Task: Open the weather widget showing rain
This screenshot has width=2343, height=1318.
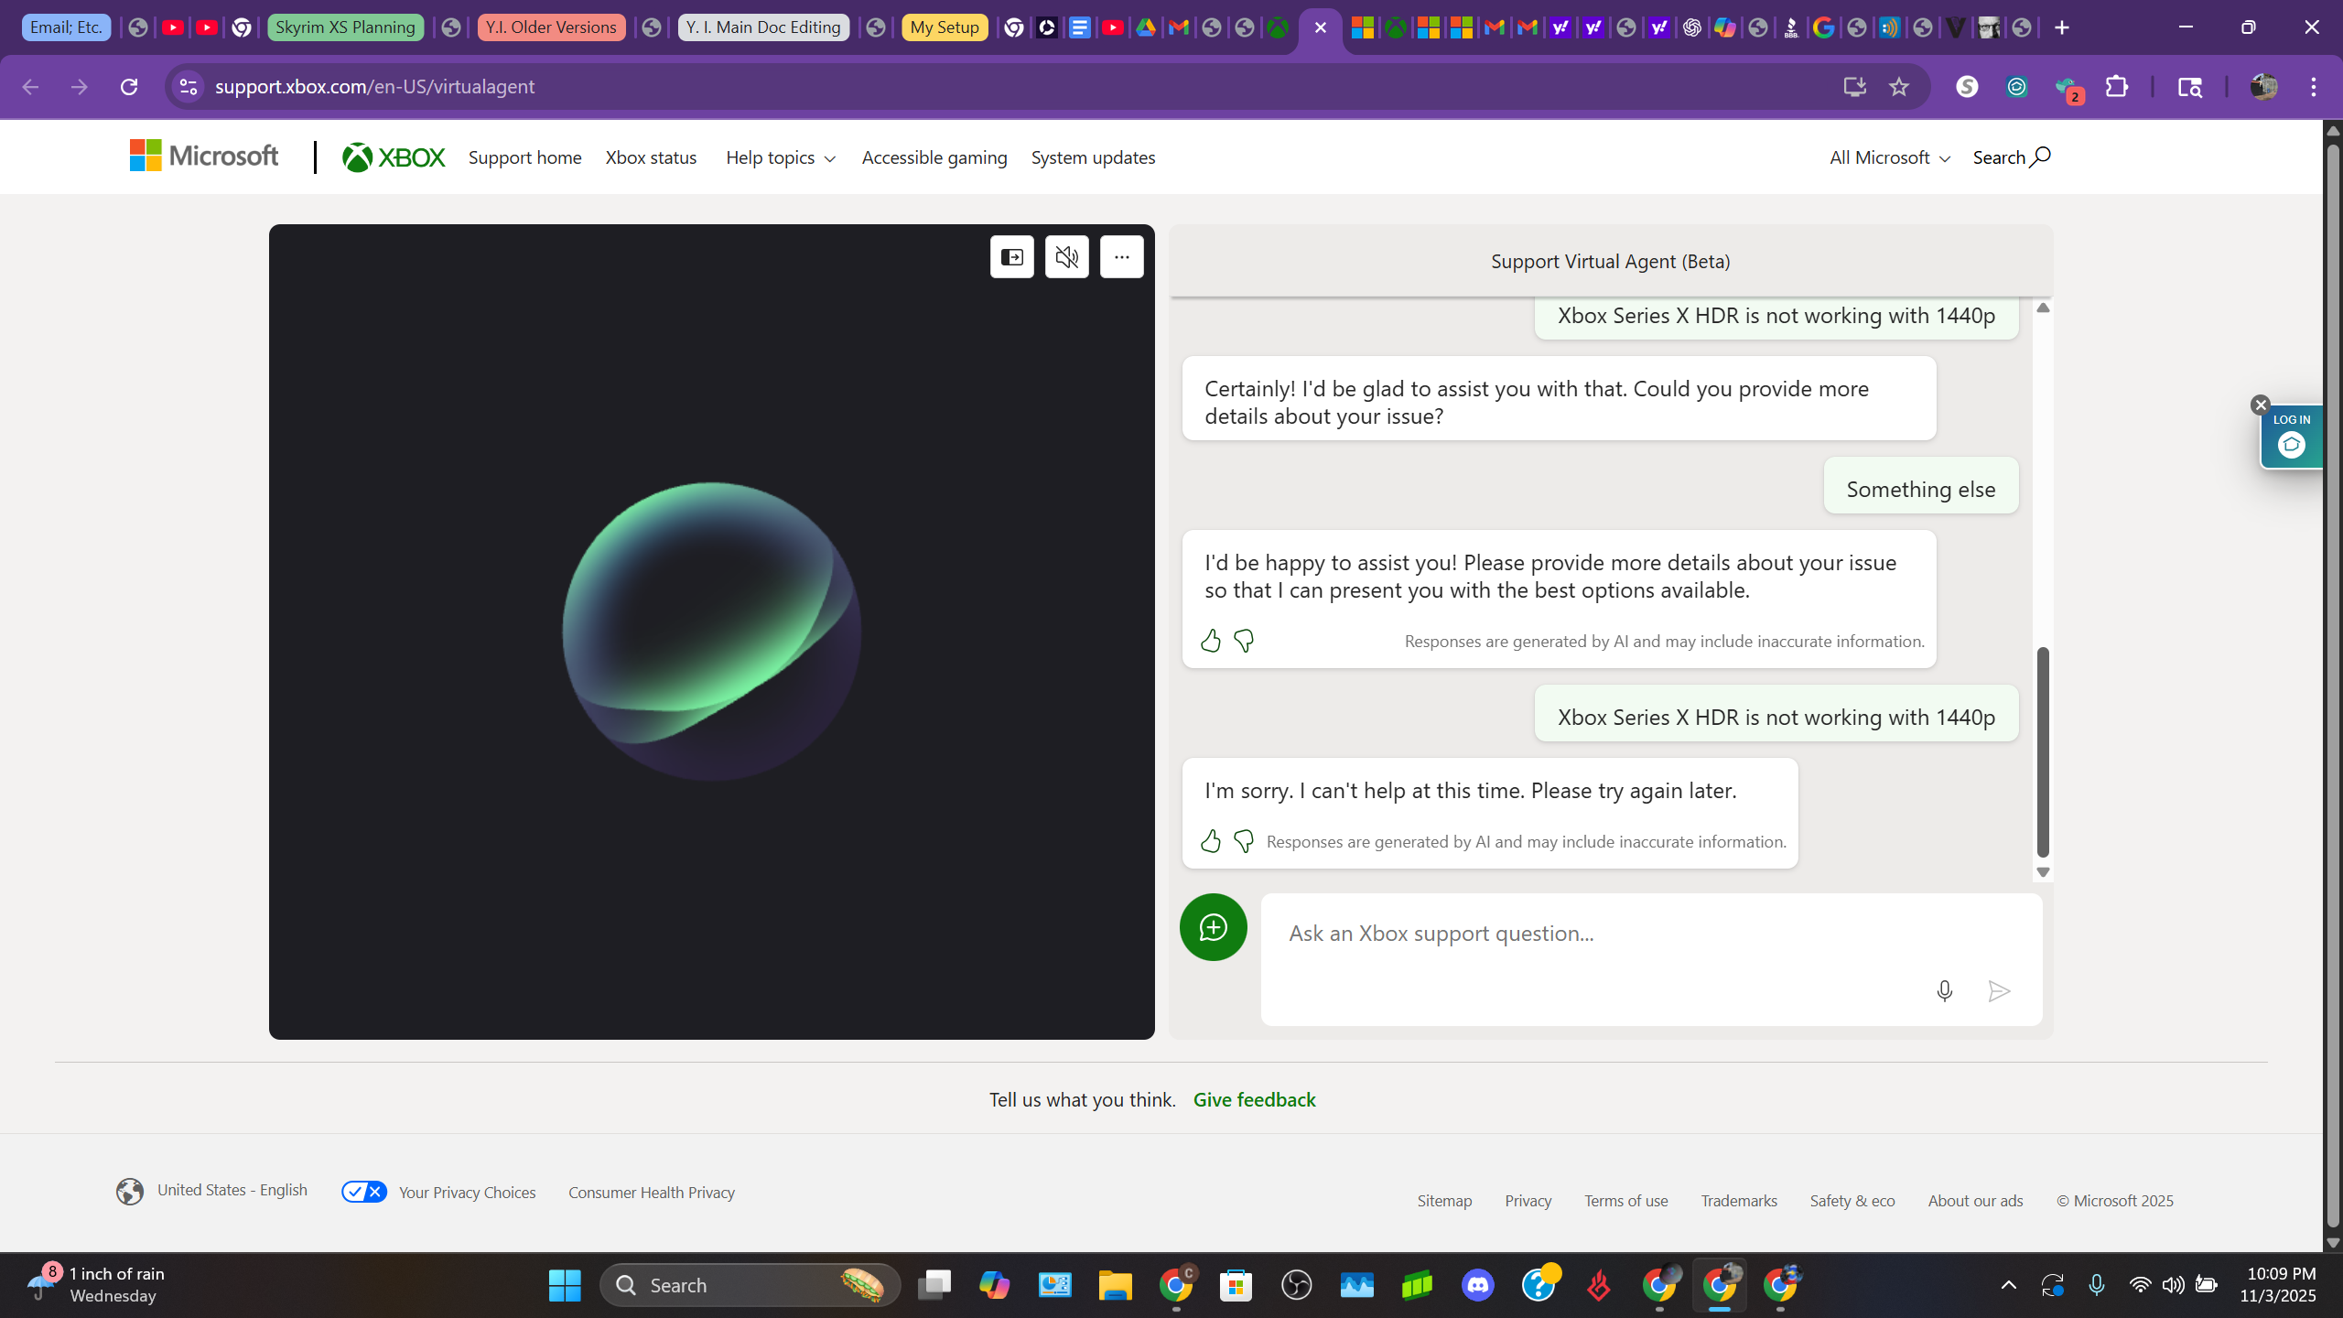Action: 97,1284
